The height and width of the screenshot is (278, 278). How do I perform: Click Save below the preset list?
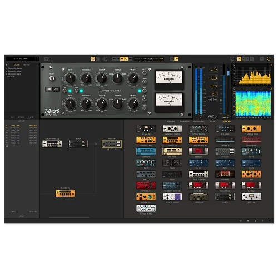click(x=13, y=117)
